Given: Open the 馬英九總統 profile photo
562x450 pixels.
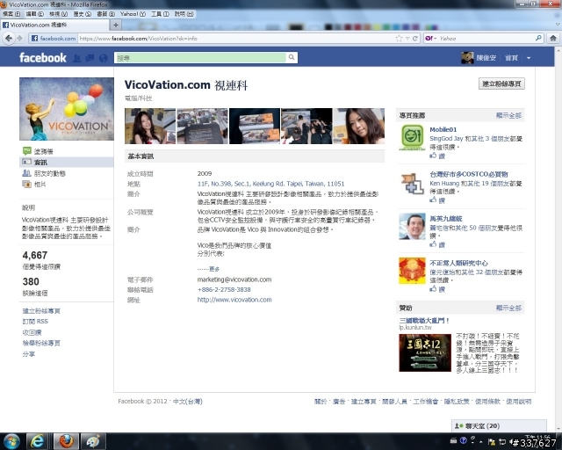Looking at the screenshot, I should (412, 226).
